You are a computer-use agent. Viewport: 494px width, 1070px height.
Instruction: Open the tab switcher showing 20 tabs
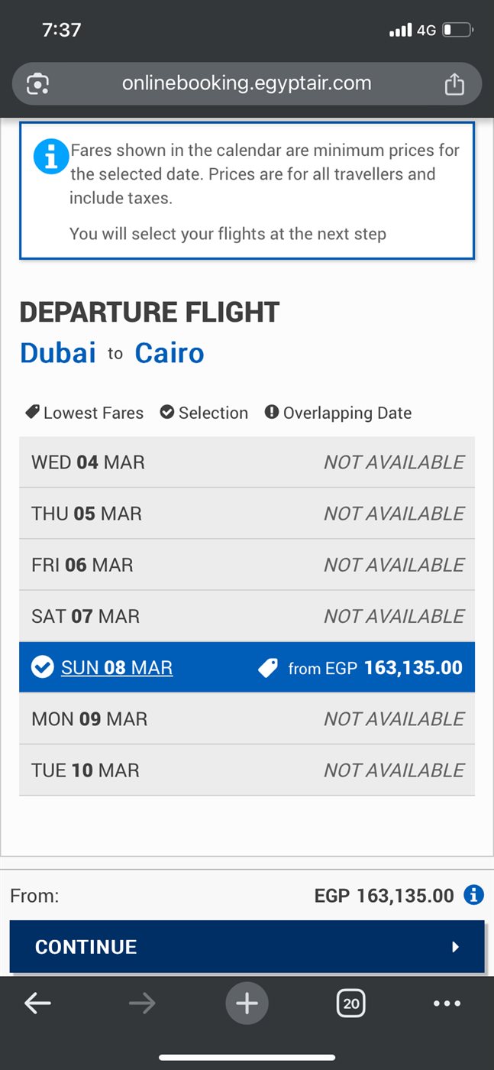click(x=350, y=1004)
